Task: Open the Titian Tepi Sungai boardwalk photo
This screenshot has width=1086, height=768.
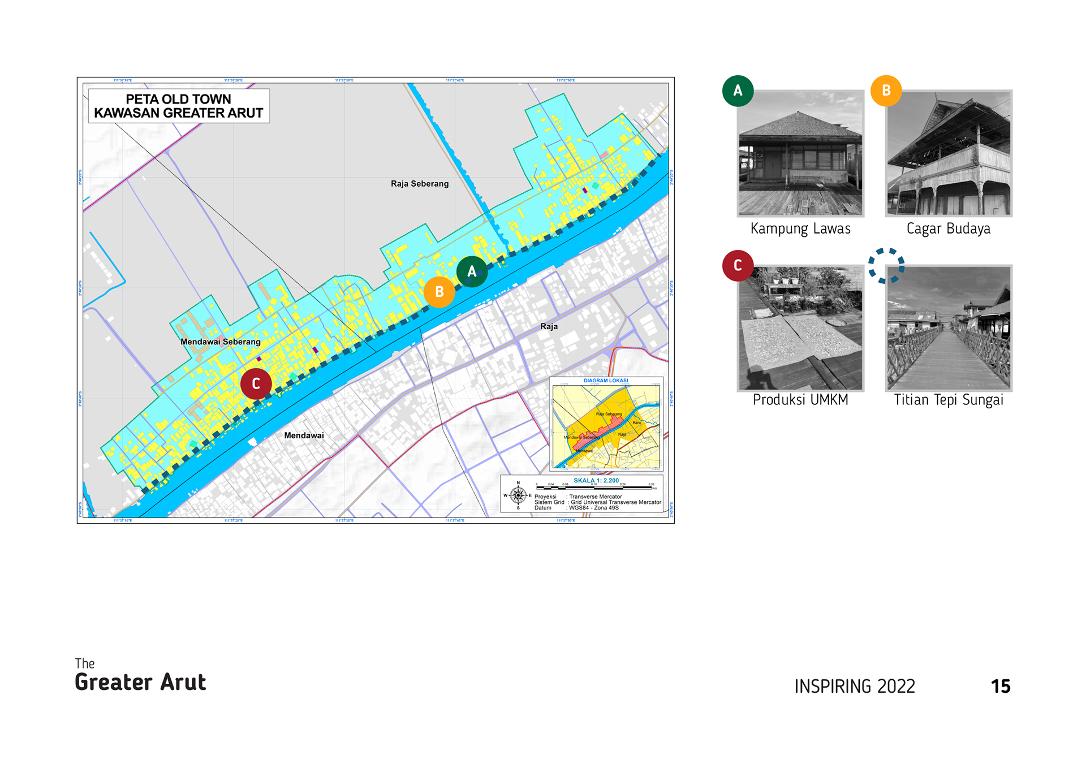Action: tap(949, 328)
